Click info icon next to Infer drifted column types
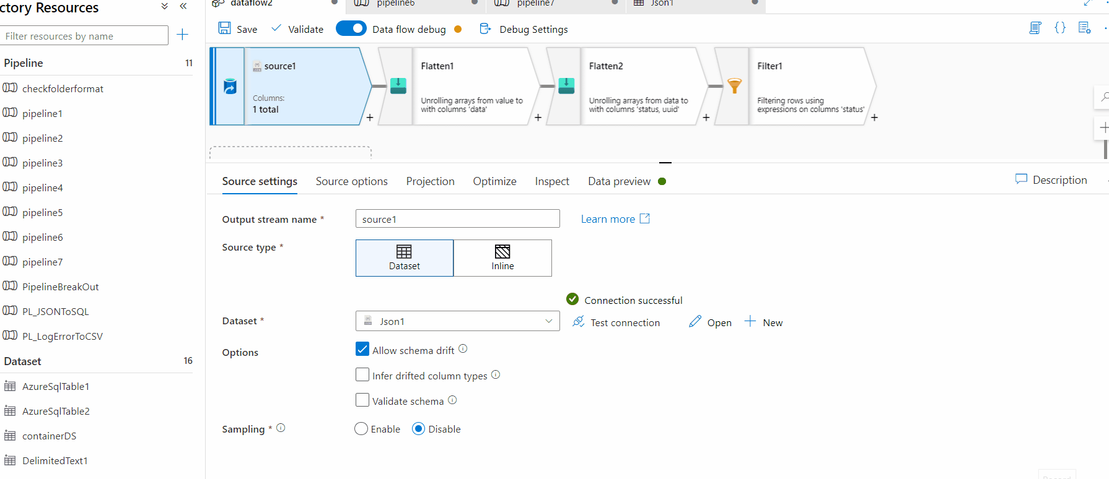1109x479 pixels. click(x=496, y=374)
